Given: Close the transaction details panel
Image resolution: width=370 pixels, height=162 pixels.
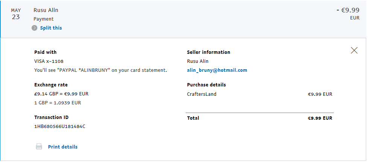Looking at the screenshot, I should coord(354,51).
